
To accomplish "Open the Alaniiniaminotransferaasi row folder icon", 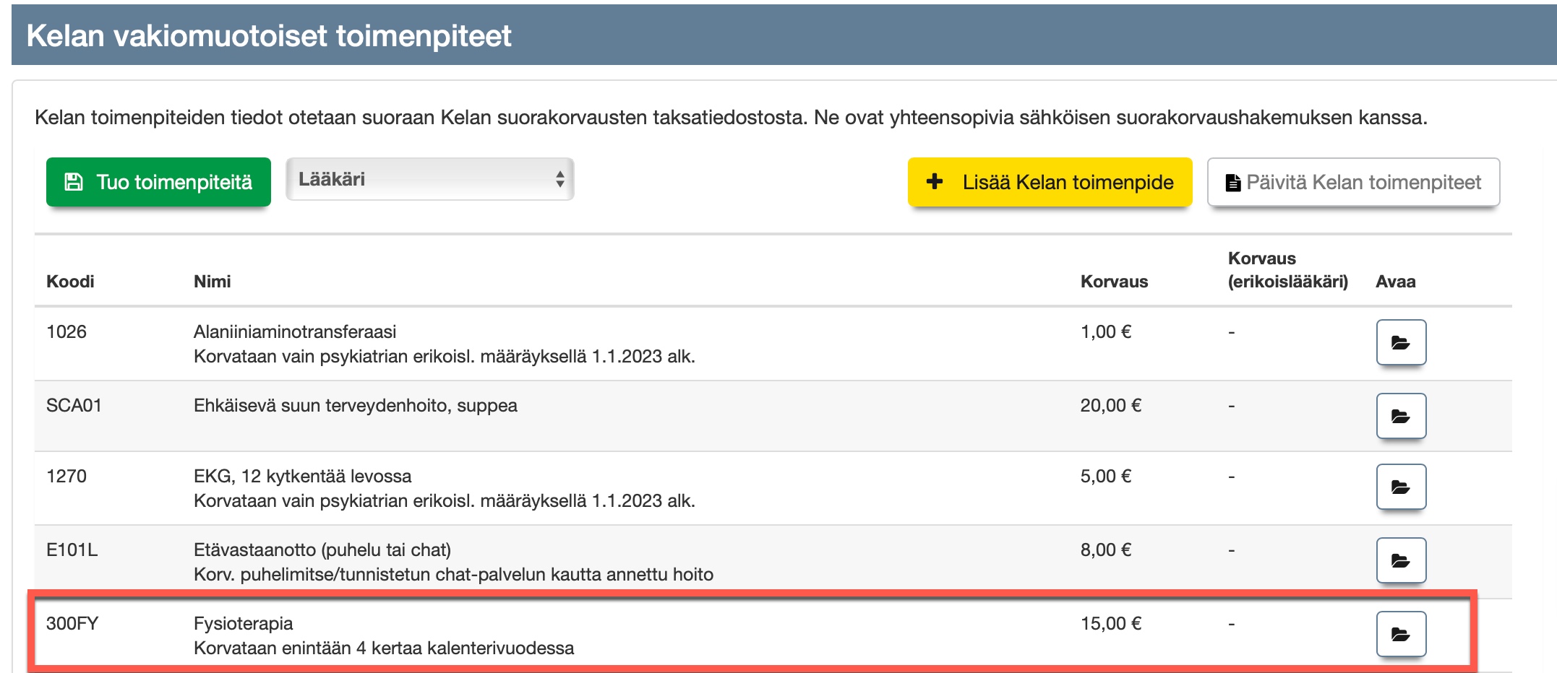I will tap(1400, 342).
